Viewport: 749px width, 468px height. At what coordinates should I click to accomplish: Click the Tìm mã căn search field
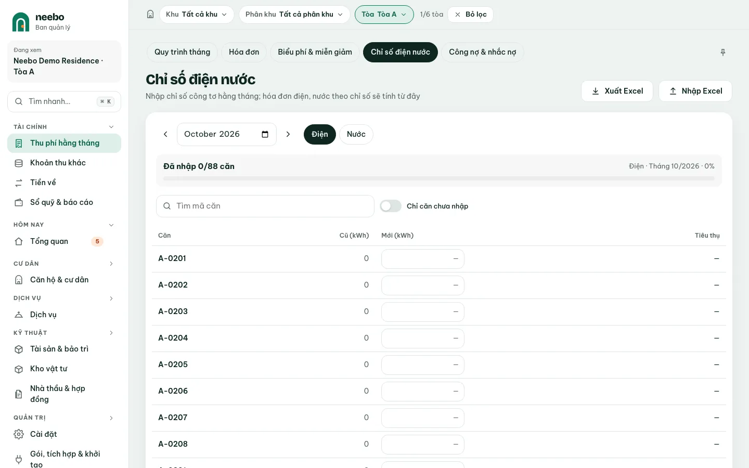pos(265,206)
